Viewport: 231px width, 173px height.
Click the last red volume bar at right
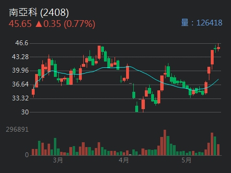click(218, 150)
